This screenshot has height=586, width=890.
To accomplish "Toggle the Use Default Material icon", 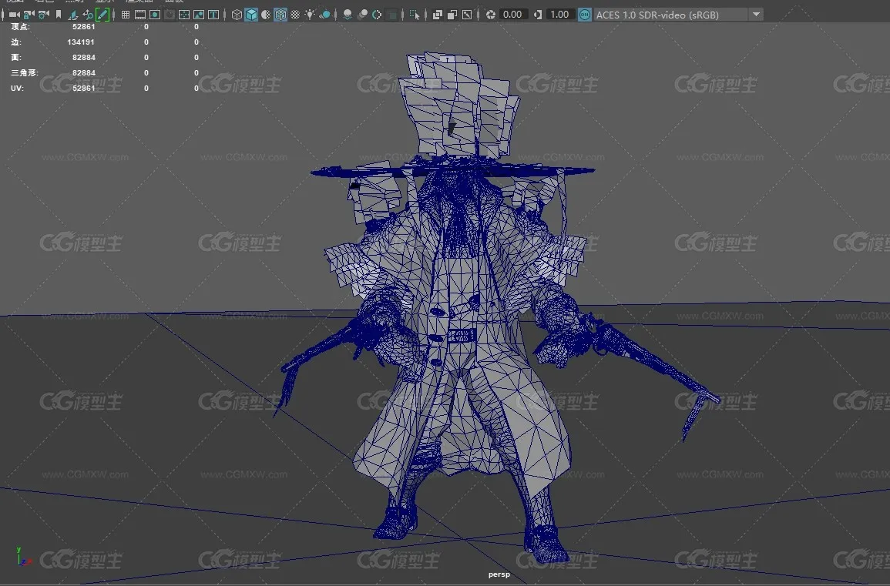I will (x=266, y=15).
